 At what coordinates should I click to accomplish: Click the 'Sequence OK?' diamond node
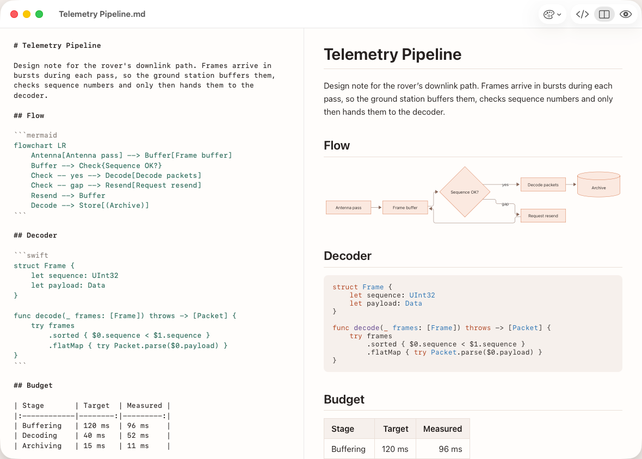click(465, 192)
